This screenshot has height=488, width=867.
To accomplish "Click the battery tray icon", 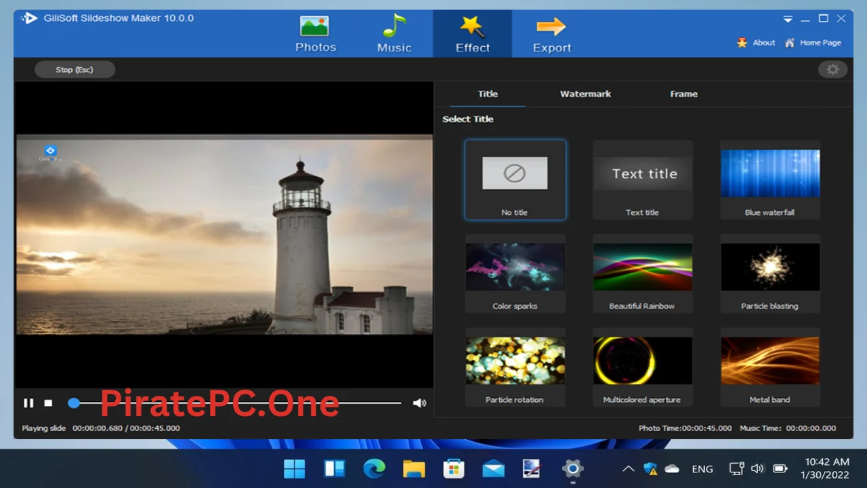I will coord(780,469).
